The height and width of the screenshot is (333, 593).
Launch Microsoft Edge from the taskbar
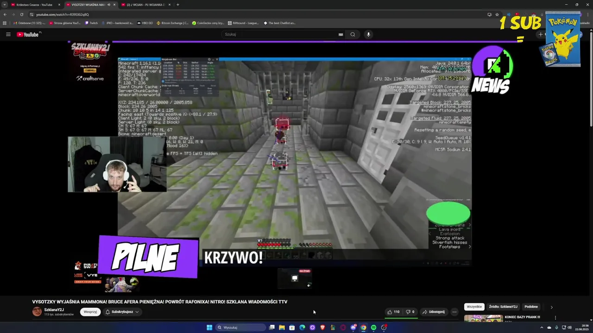[x=302, y=327]
